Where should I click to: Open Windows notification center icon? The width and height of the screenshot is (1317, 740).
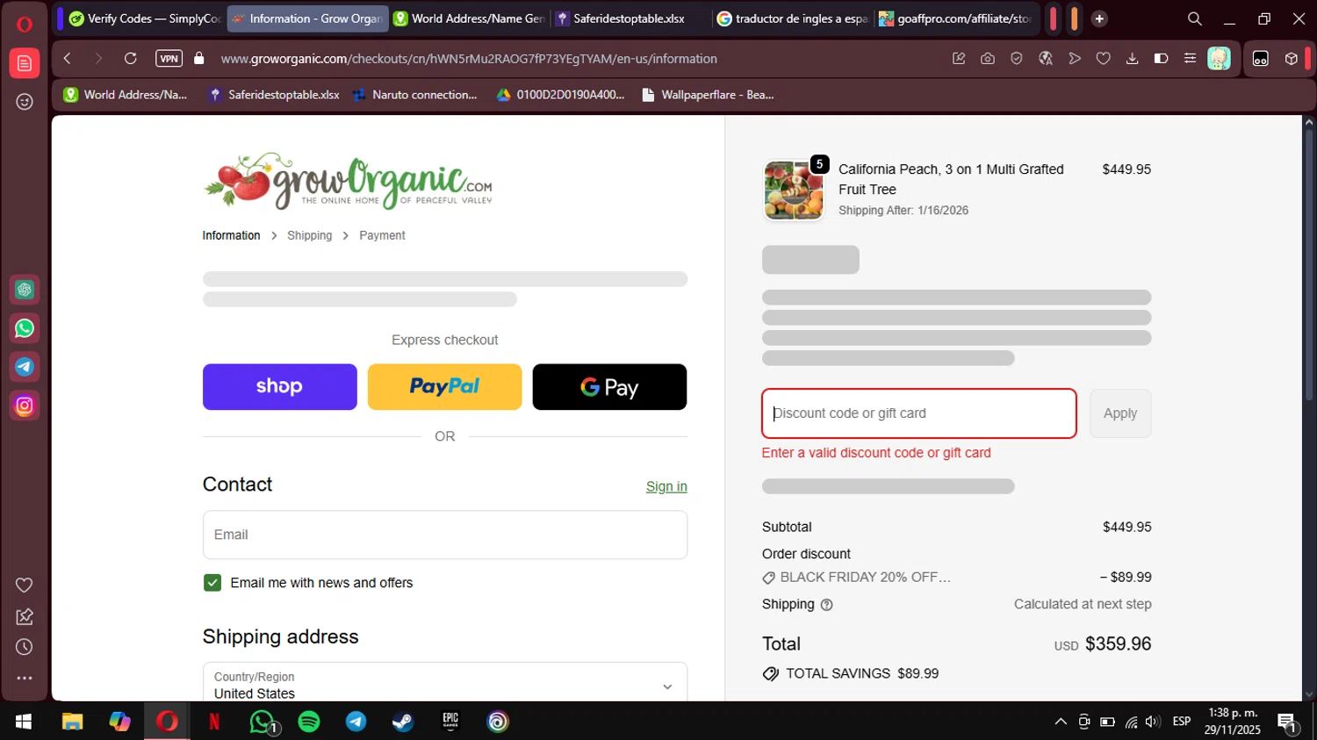[1288, 722]
